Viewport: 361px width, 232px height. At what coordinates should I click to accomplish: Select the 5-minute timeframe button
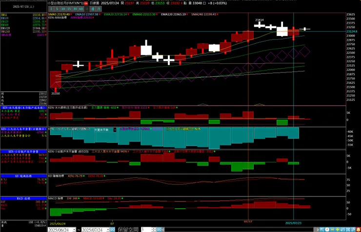(x=57, y=9)
